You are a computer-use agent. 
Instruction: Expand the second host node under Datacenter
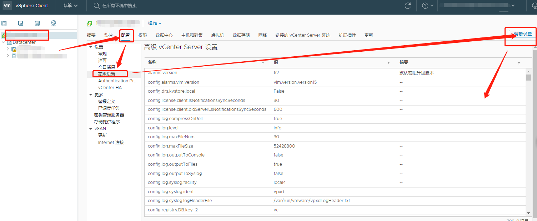pos(8,56)
